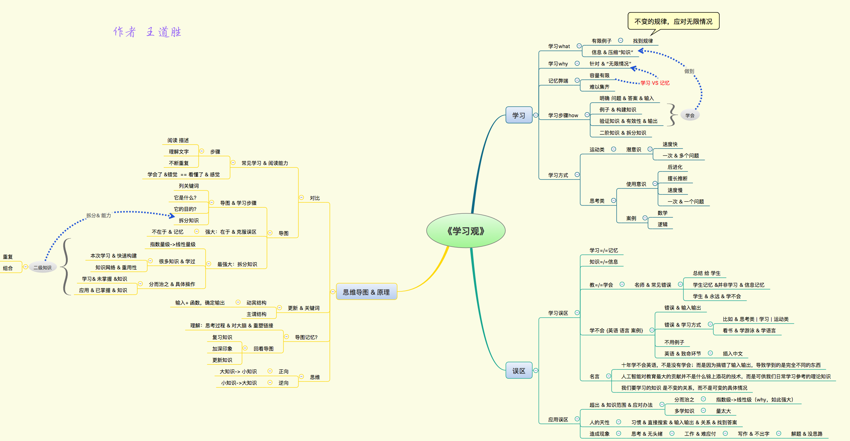The image size is (850, 441).
Task: Collapse the 学习why subtopic toggle
Action: click(577, 63)
